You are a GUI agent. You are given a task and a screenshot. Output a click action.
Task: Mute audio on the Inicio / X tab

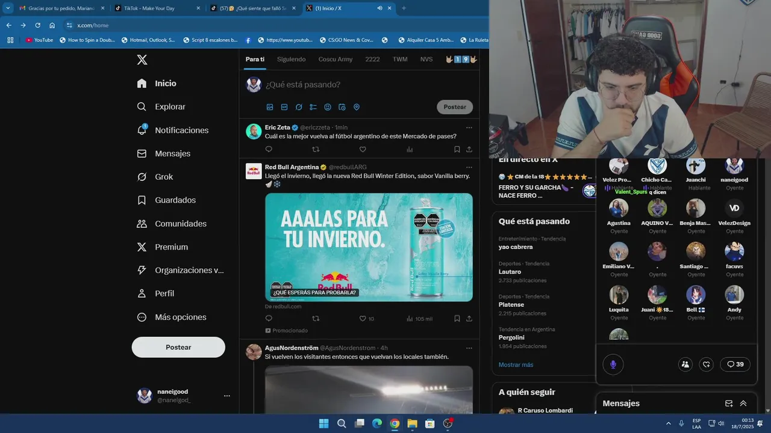pyautogui.click(x=379, y=8)
